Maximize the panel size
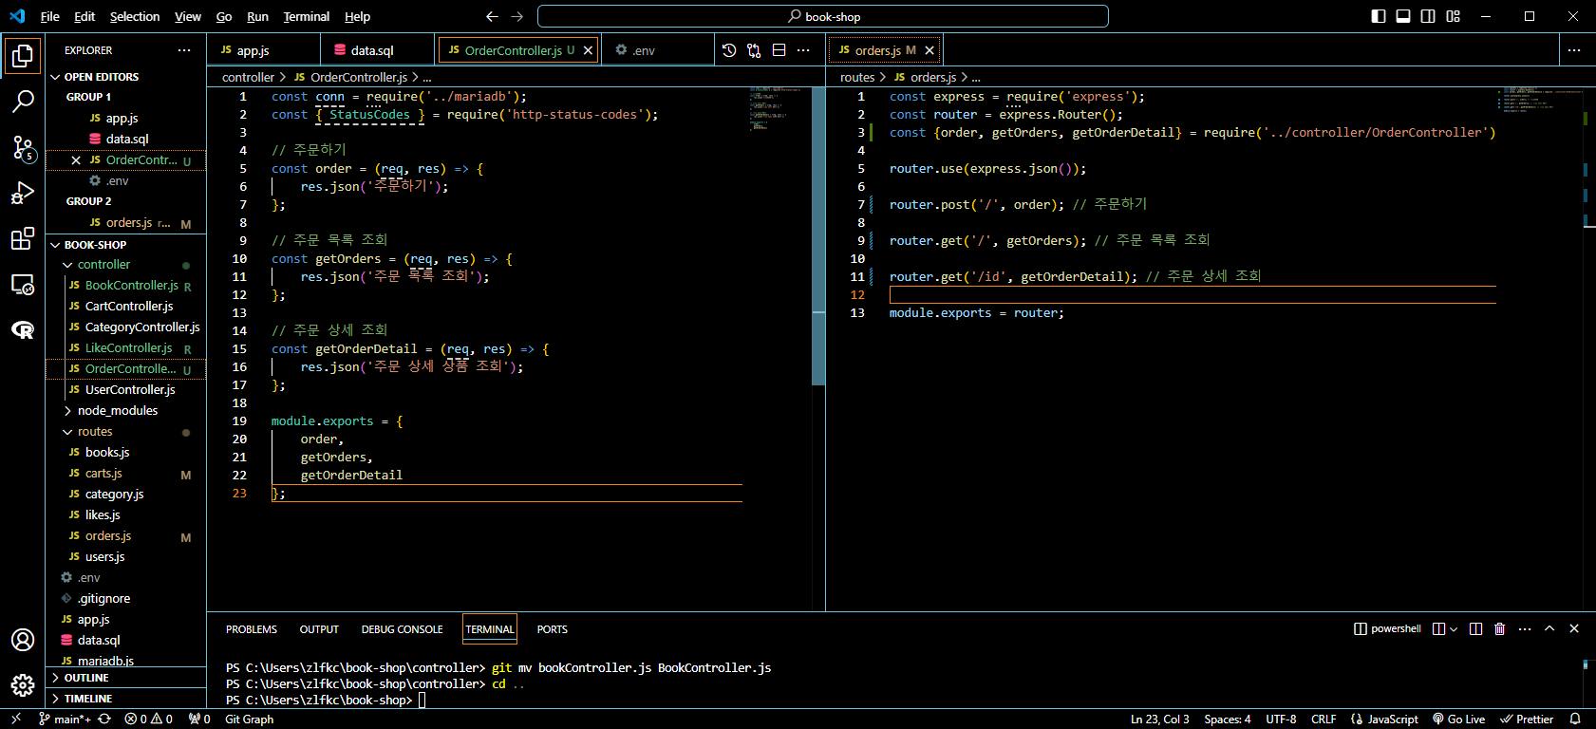 click(1549, 628)
